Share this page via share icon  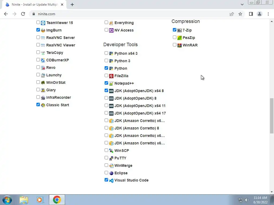232,14
